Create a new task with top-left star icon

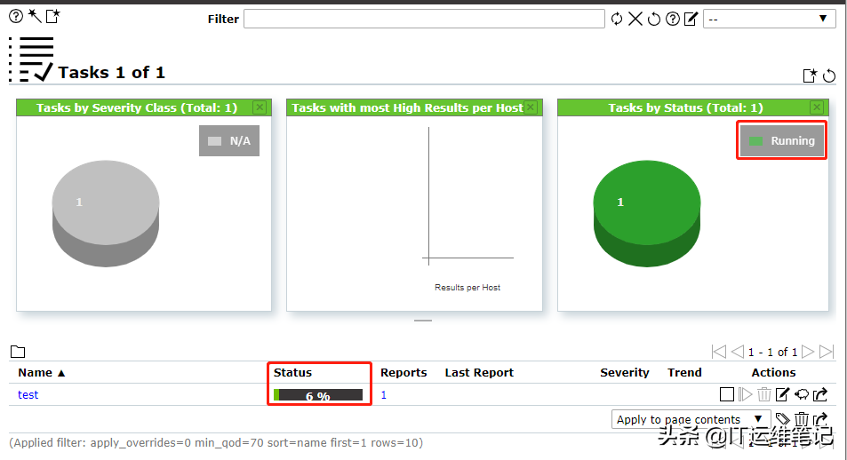[52, 15]
